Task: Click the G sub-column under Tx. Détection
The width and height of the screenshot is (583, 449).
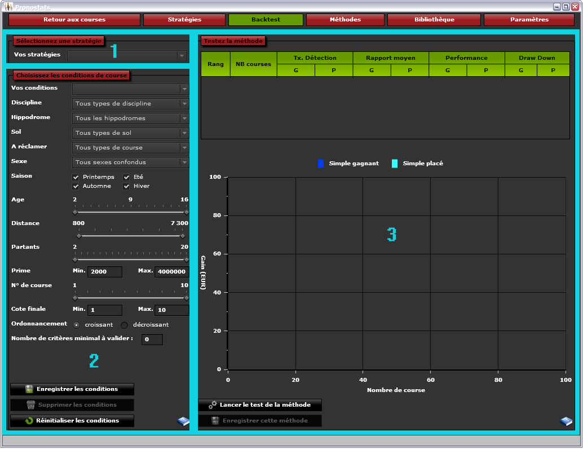Action: coord(296,71)
